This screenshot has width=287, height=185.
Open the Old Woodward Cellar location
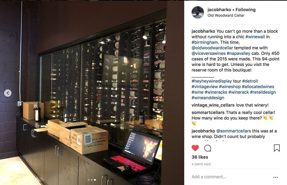[226, 15]
